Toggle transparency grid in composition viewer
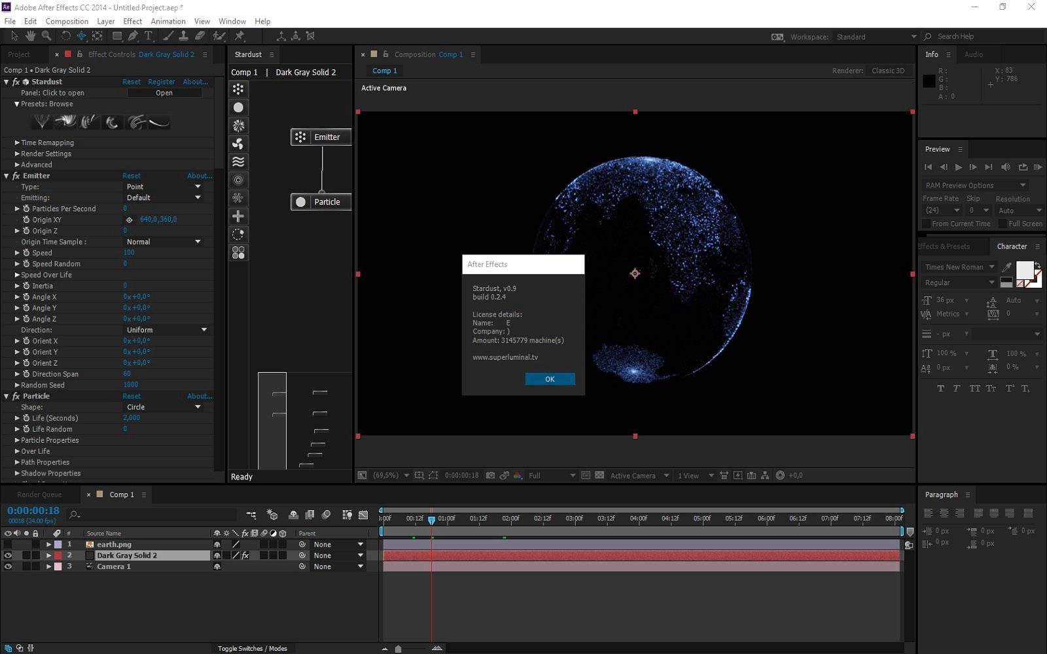Image resolution: width=1047 pixels, height=654 pixels. tap(599, 475)
